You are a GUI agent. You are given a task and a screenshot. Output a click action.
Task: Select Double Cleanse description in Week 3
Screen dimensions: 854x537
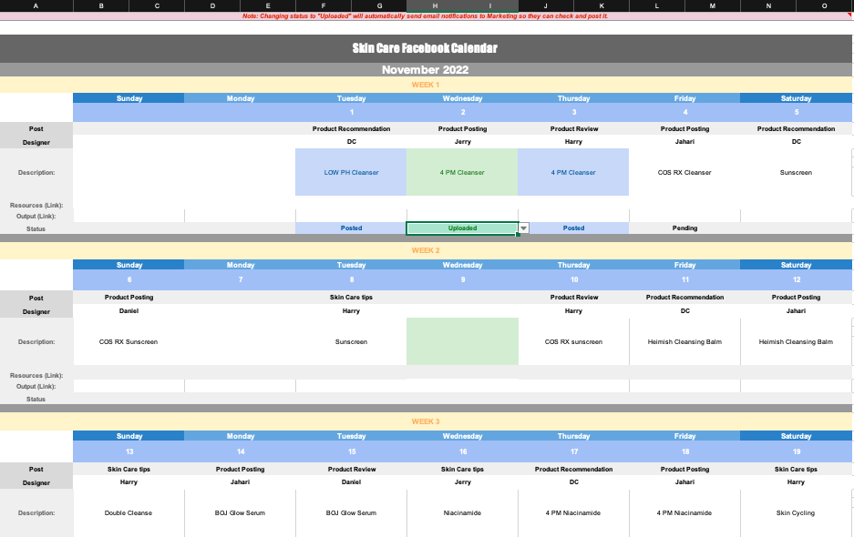(129, 513)
